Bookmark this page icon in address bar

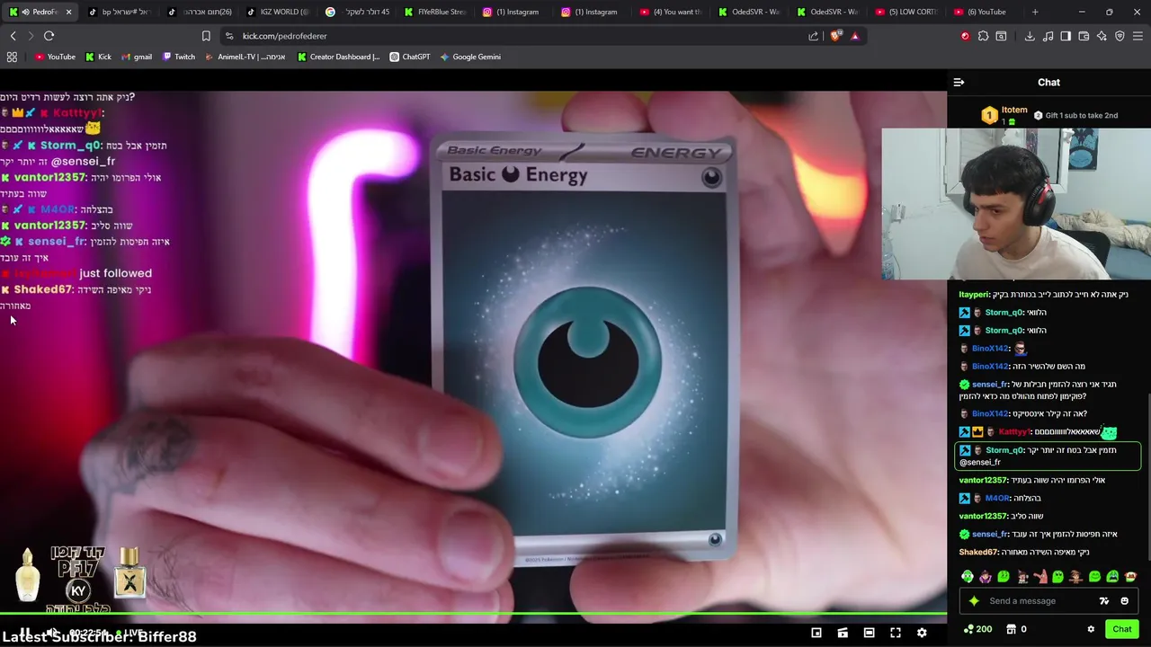pos(206,36)
